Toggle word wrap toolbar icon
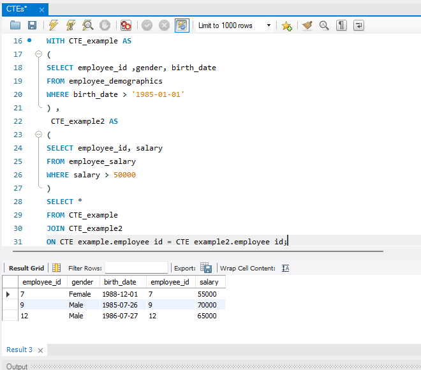Viewport: 421px width, 370px height. [x=358, y=26]
